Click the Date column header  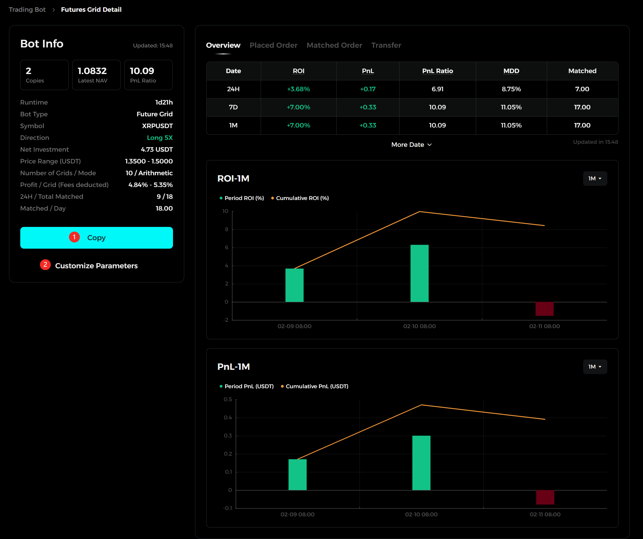coord(233,71)
